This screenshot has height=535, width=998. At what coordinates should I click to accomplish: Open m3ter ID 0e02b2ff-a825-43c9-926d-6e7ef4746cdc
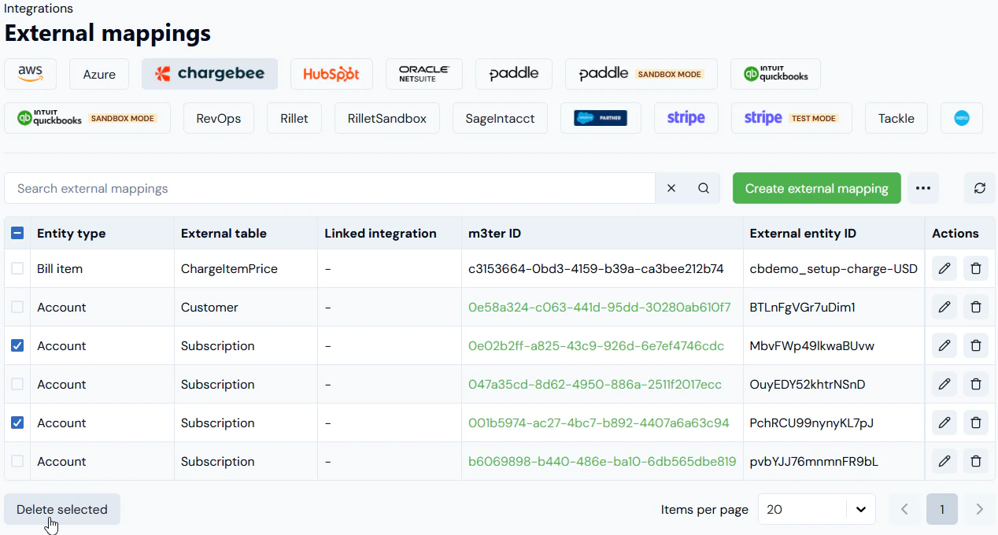[x=596, y=345]
